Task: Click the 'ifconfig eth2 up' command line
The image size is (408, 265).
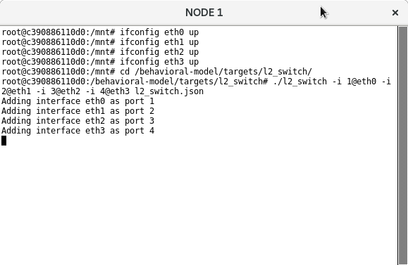Action: click(x=100, y=52)
